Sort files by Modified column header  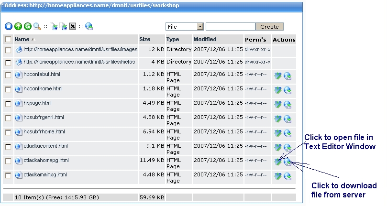pyautogui.click(x=205, y=40)
